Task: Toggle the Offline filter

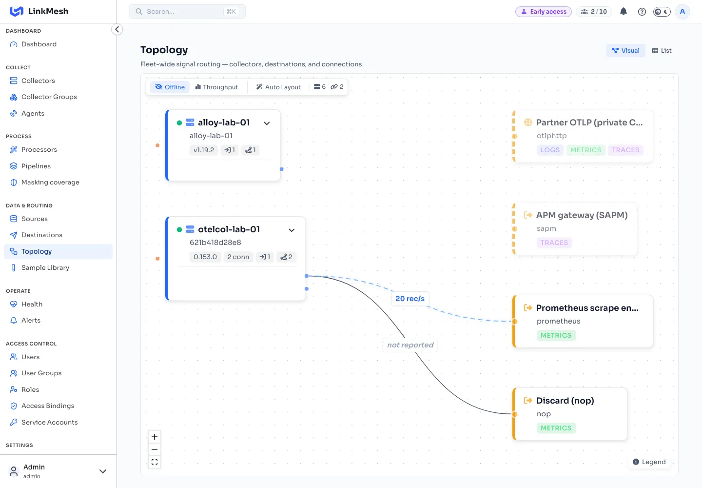Action: [x=170, y=87]
